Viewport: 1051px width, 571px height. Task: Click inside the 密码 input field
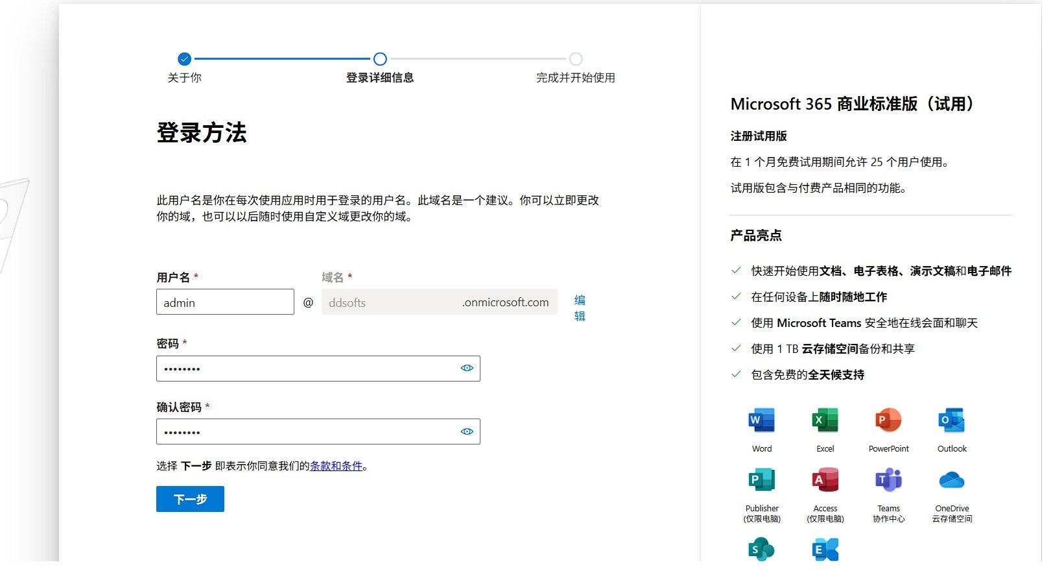[x=305, y=369]
